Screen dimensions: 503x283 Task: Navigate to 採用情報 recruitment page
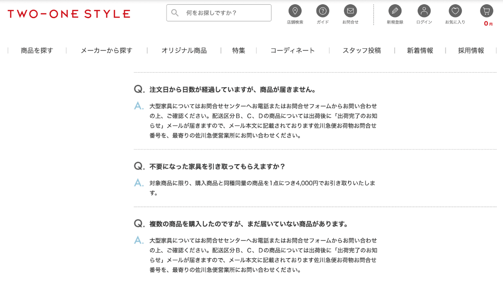tap(470, 50)
